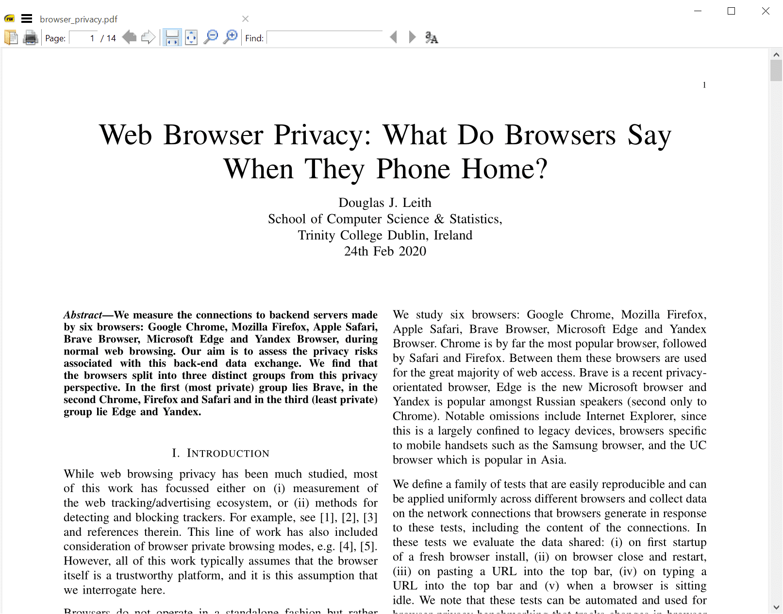The width and height of the screenshot is (783, 614).
Task: Click the author name 'Douglas J. Leith'
Action: pos(385,203)
